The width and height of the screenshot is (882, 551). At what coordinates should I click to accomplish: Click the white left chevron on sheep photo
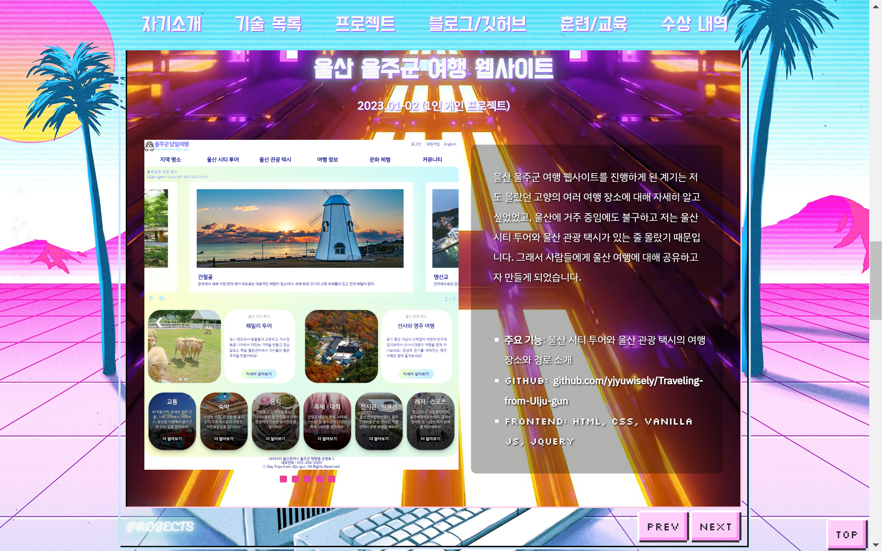point(159,322)
